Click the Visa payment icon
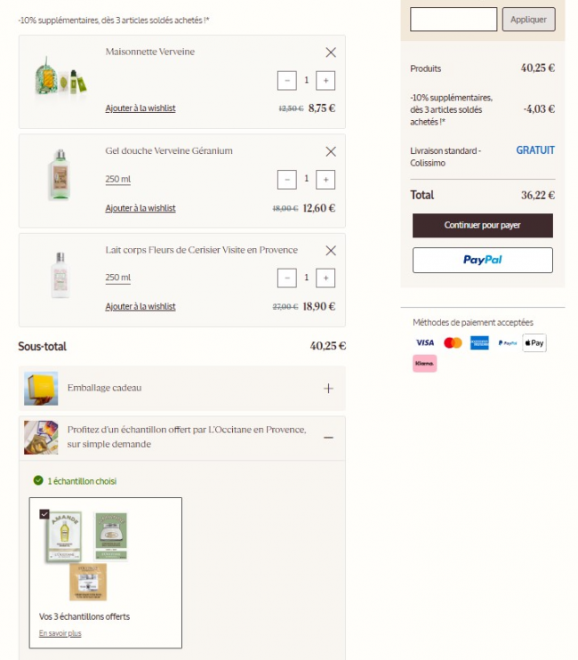 [x=424, y=342]
